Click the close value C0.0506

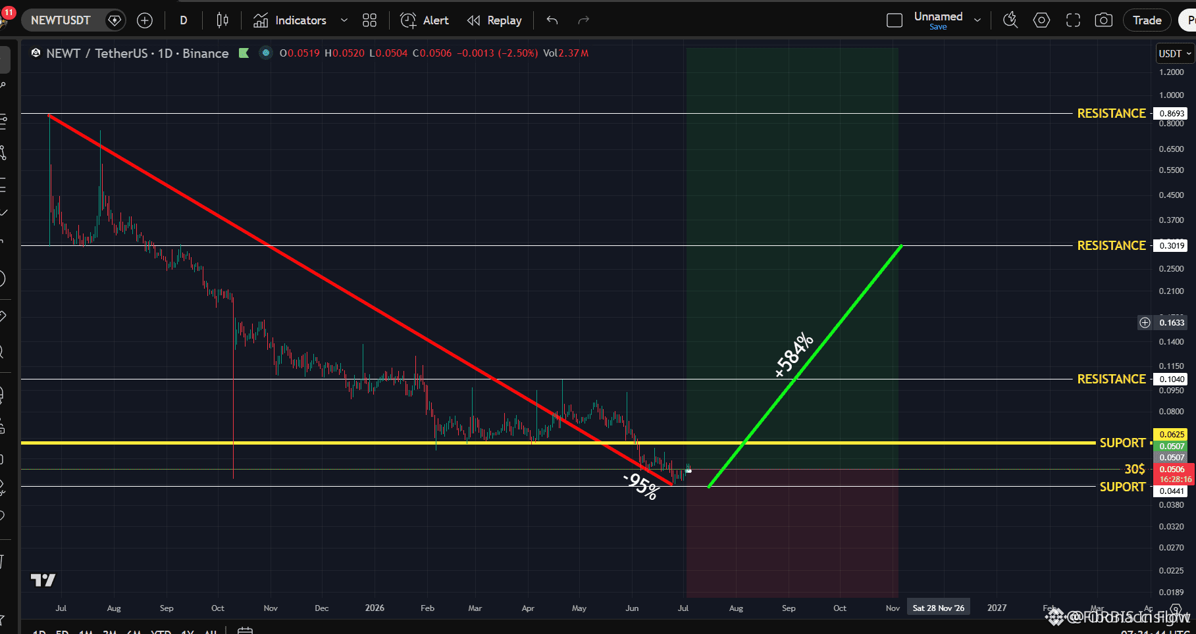pyautogui.click(x=432, y=53)
